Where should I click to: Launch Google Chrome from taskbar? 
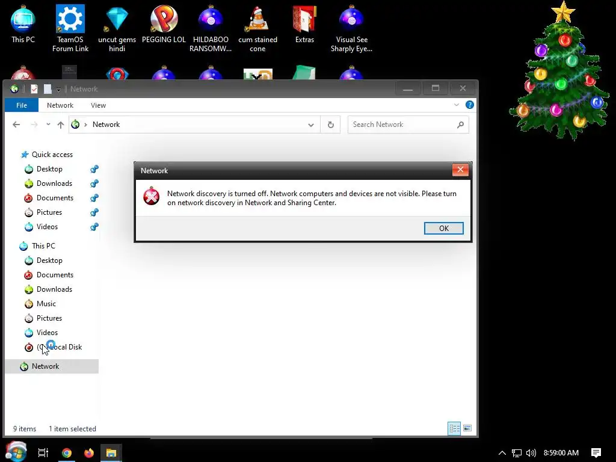[x=67, y=453]
